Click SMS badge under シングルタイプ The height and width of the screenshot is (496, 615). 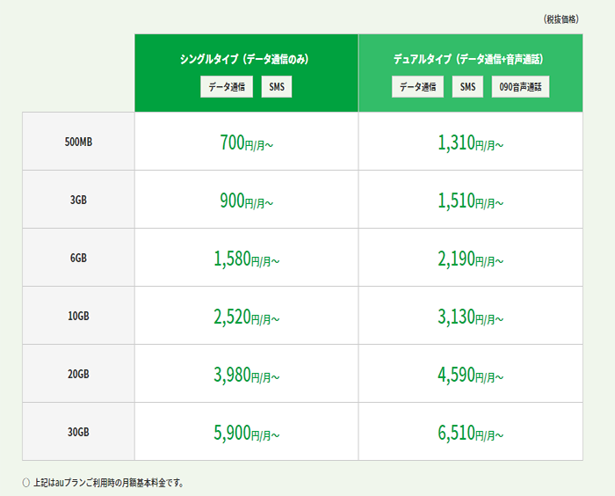click(276, 87)
